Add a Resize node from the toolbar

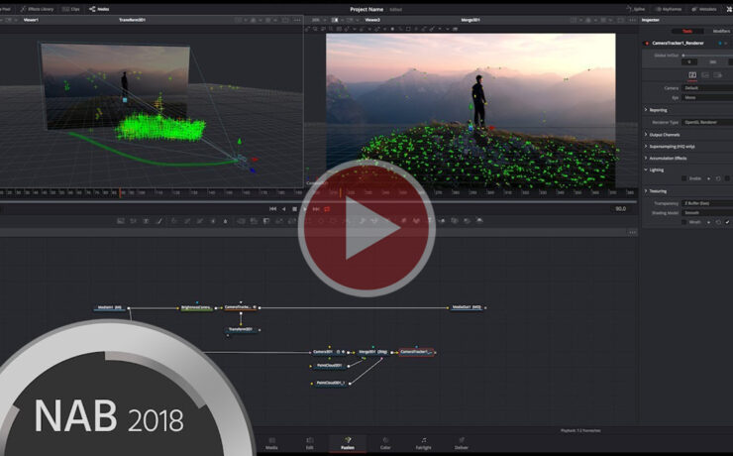pos(279,221)
